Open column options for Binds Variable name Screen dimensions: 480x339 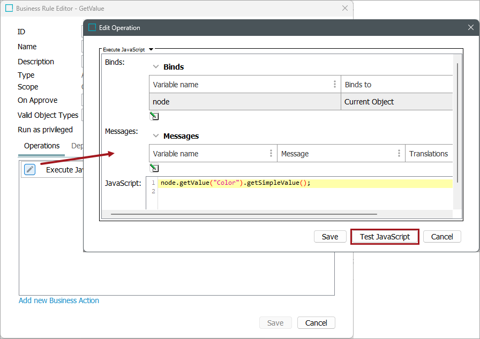[x=335, y=85]
